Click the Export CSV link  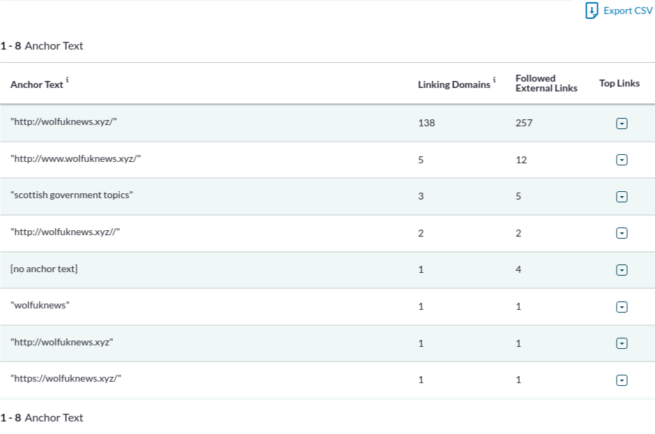627,10
